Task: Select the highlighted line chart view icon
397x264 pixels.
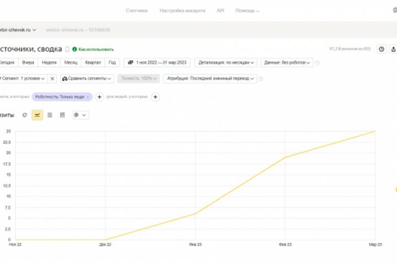Action: point(37,115)
